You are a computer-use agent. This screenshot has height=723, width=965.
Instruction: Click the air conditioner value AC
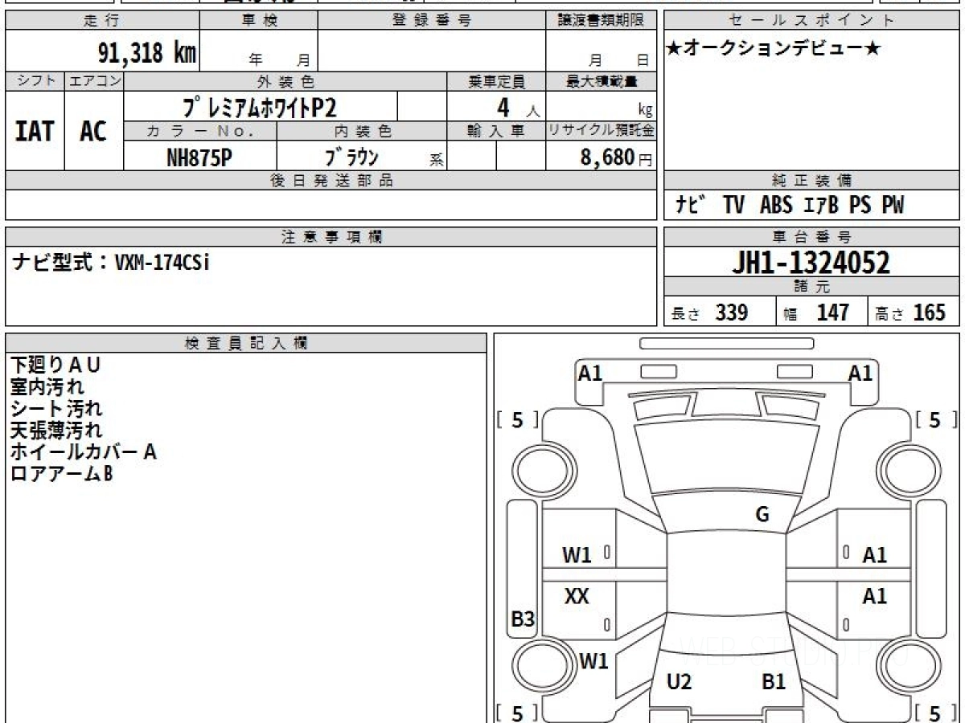93,131
